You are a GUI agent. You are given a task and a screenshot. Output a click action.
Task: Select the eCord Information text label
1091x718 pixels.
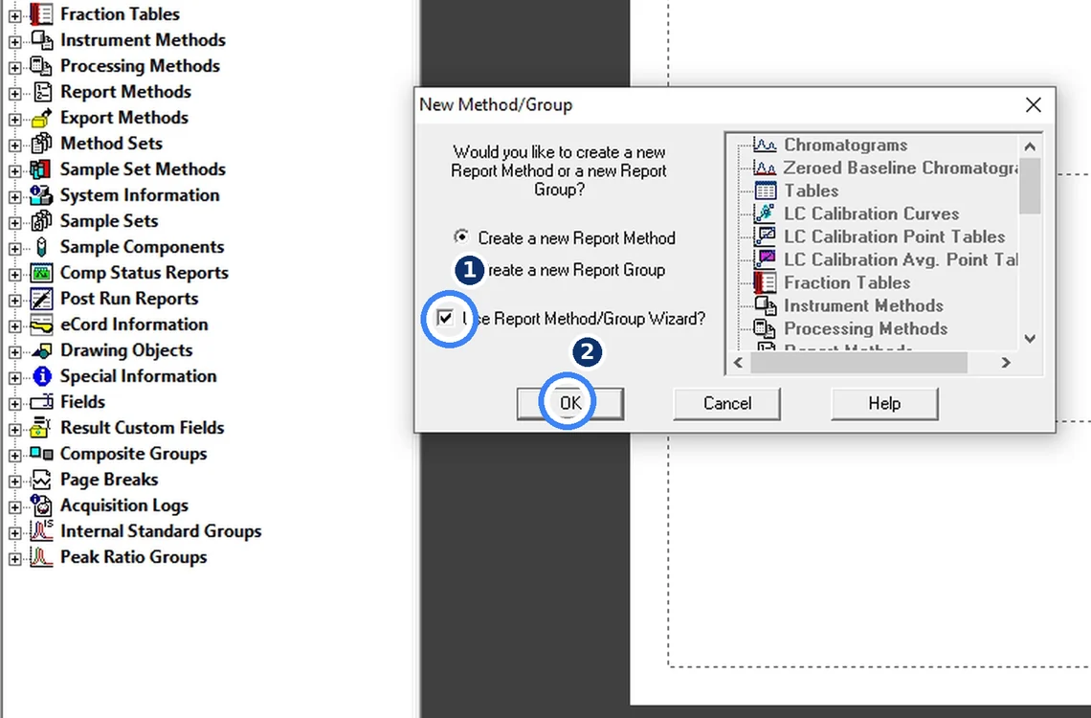(x=134, y=325)
